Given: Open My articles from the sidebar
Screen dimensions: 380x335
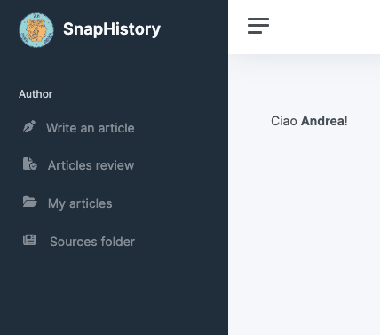Looking at the screenshot, I should tap(80, 203).
